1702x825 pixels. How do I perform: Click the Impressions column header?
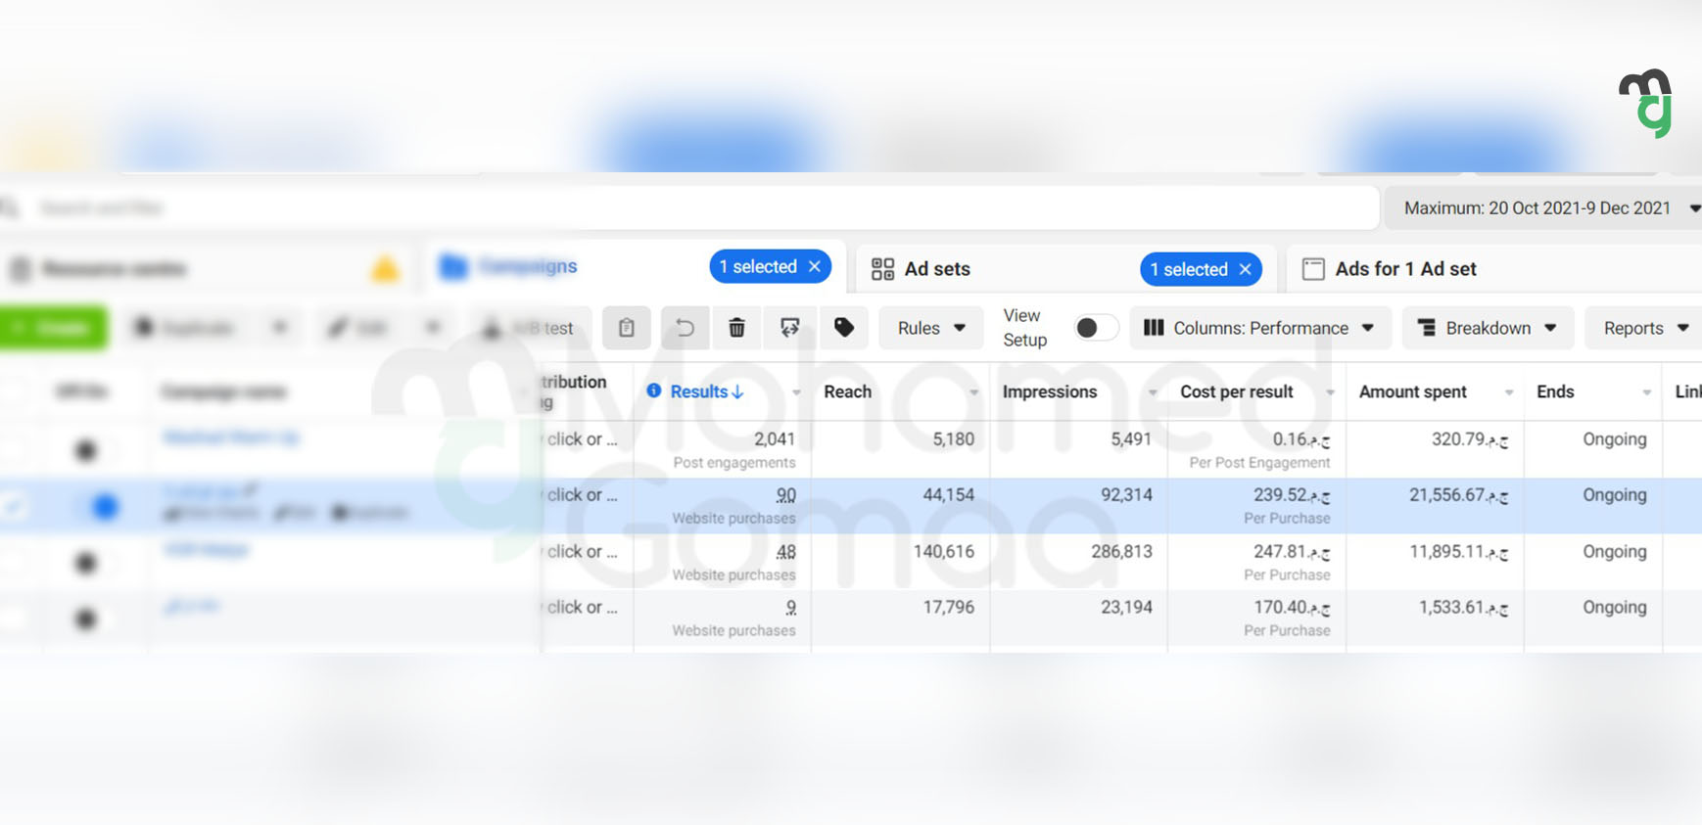point(1050,391)
